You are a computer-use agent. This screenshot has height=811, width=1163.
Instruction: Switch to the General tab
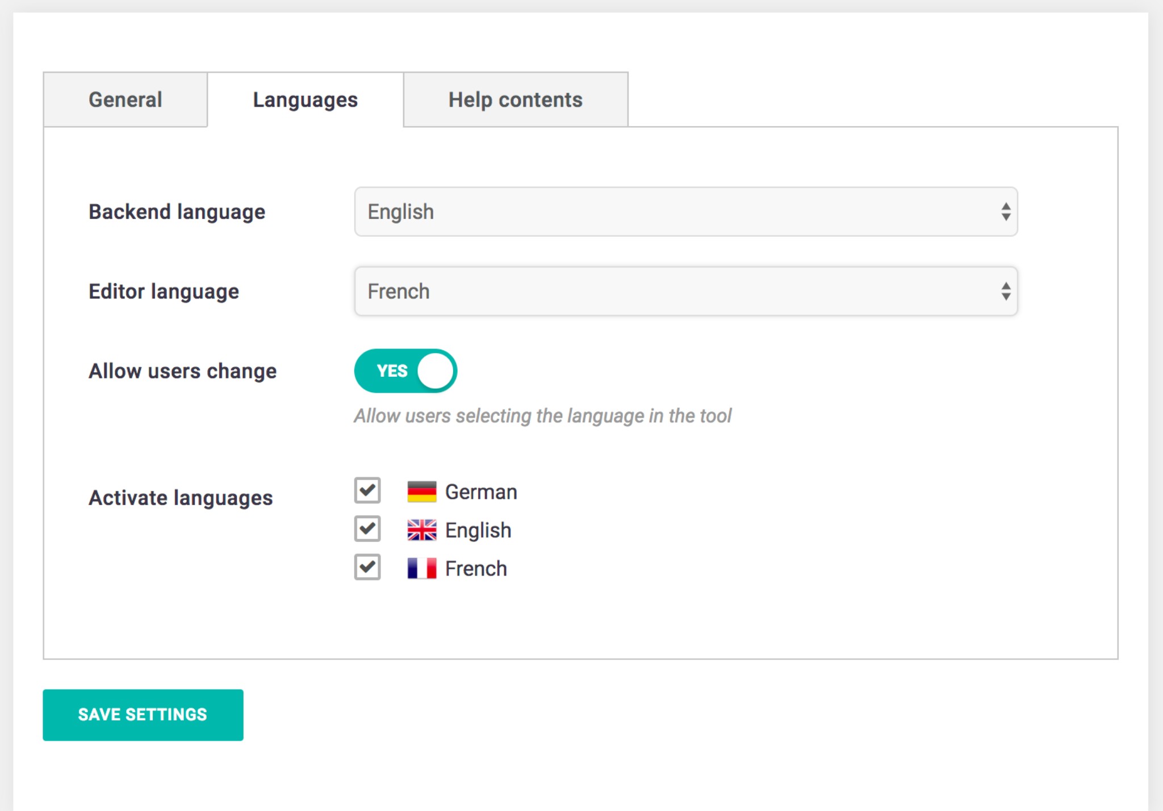click(x=125, y=100)
